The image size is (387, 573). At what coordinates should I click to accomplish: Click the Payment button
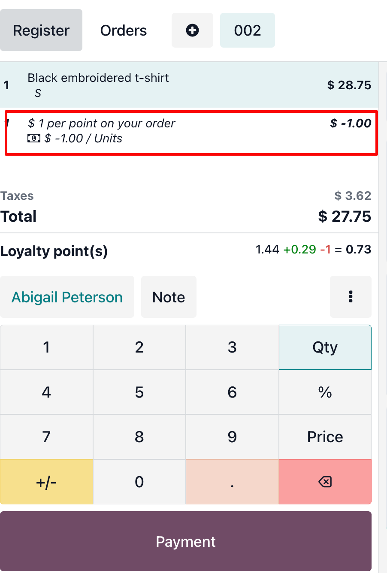point(186,541)
